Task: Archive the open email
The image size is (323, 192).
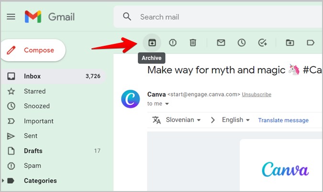Action: (x=152, y=43)
